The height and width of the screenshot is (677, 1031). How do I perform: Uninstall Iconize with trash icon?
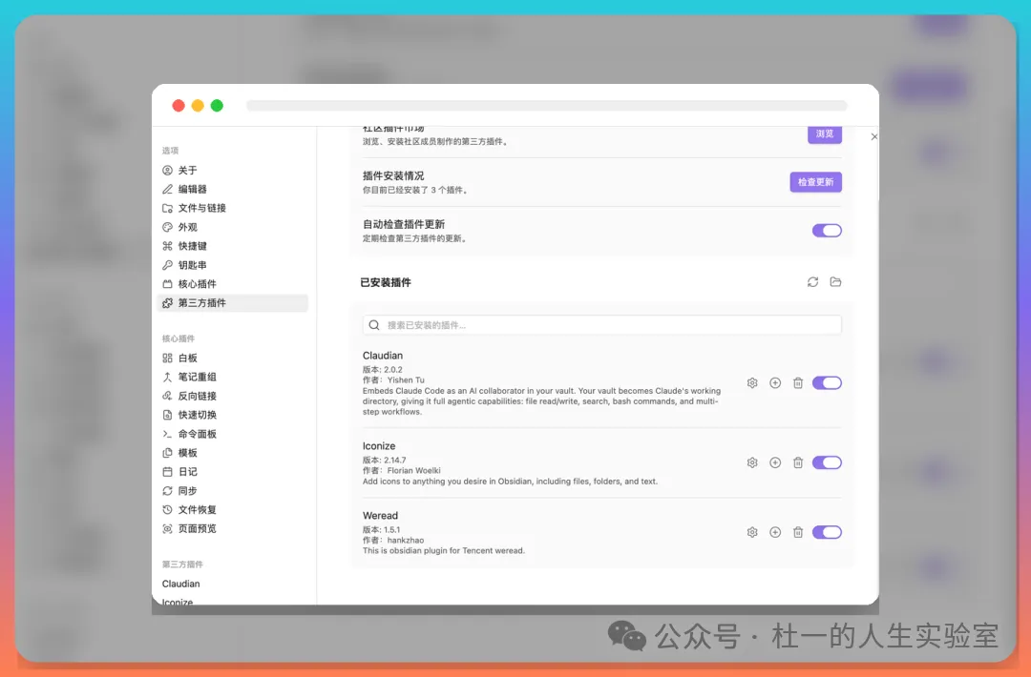coord(797,462)
